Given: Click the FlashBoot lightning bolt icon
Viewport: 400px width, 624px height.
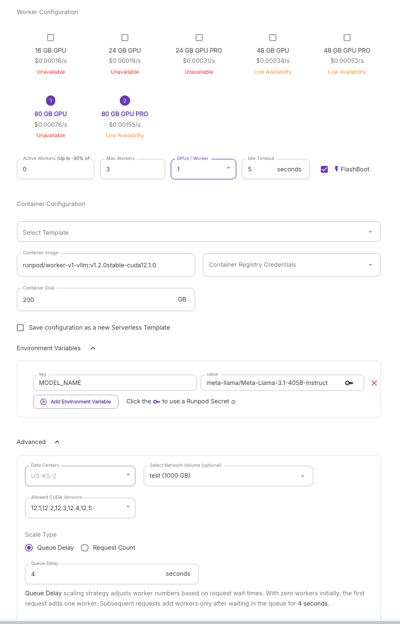Looking at the screenshot, I should (x=336, y=169).
